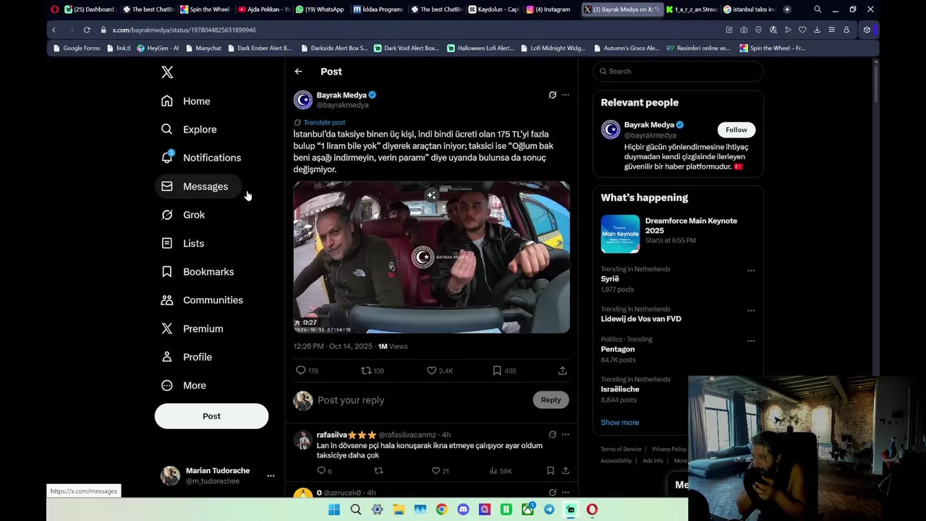The image size is (926, 521).
Task: Open Lists in the sidebar
Action: (x=183, y=243)
